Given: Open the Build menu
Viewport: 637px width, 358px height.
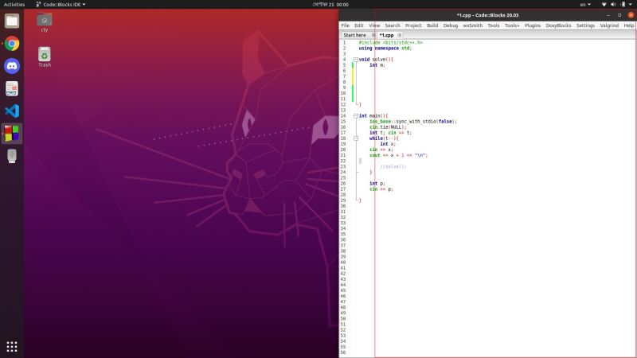Looking at the screenshot, I should (x=432, y=25).
